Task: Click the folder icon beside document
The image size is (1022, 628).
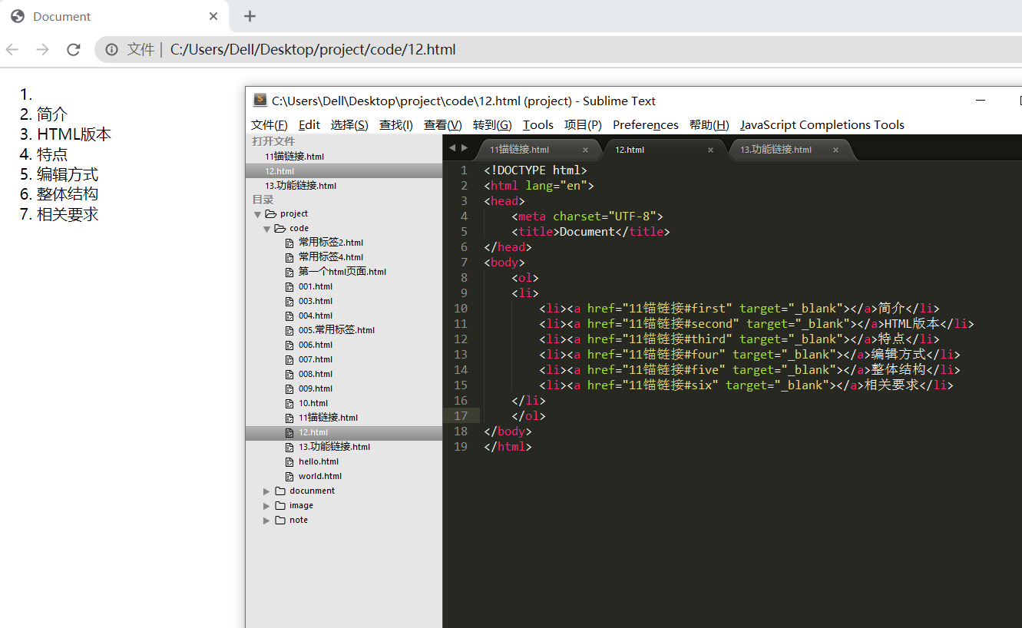Action: point(280,491)
